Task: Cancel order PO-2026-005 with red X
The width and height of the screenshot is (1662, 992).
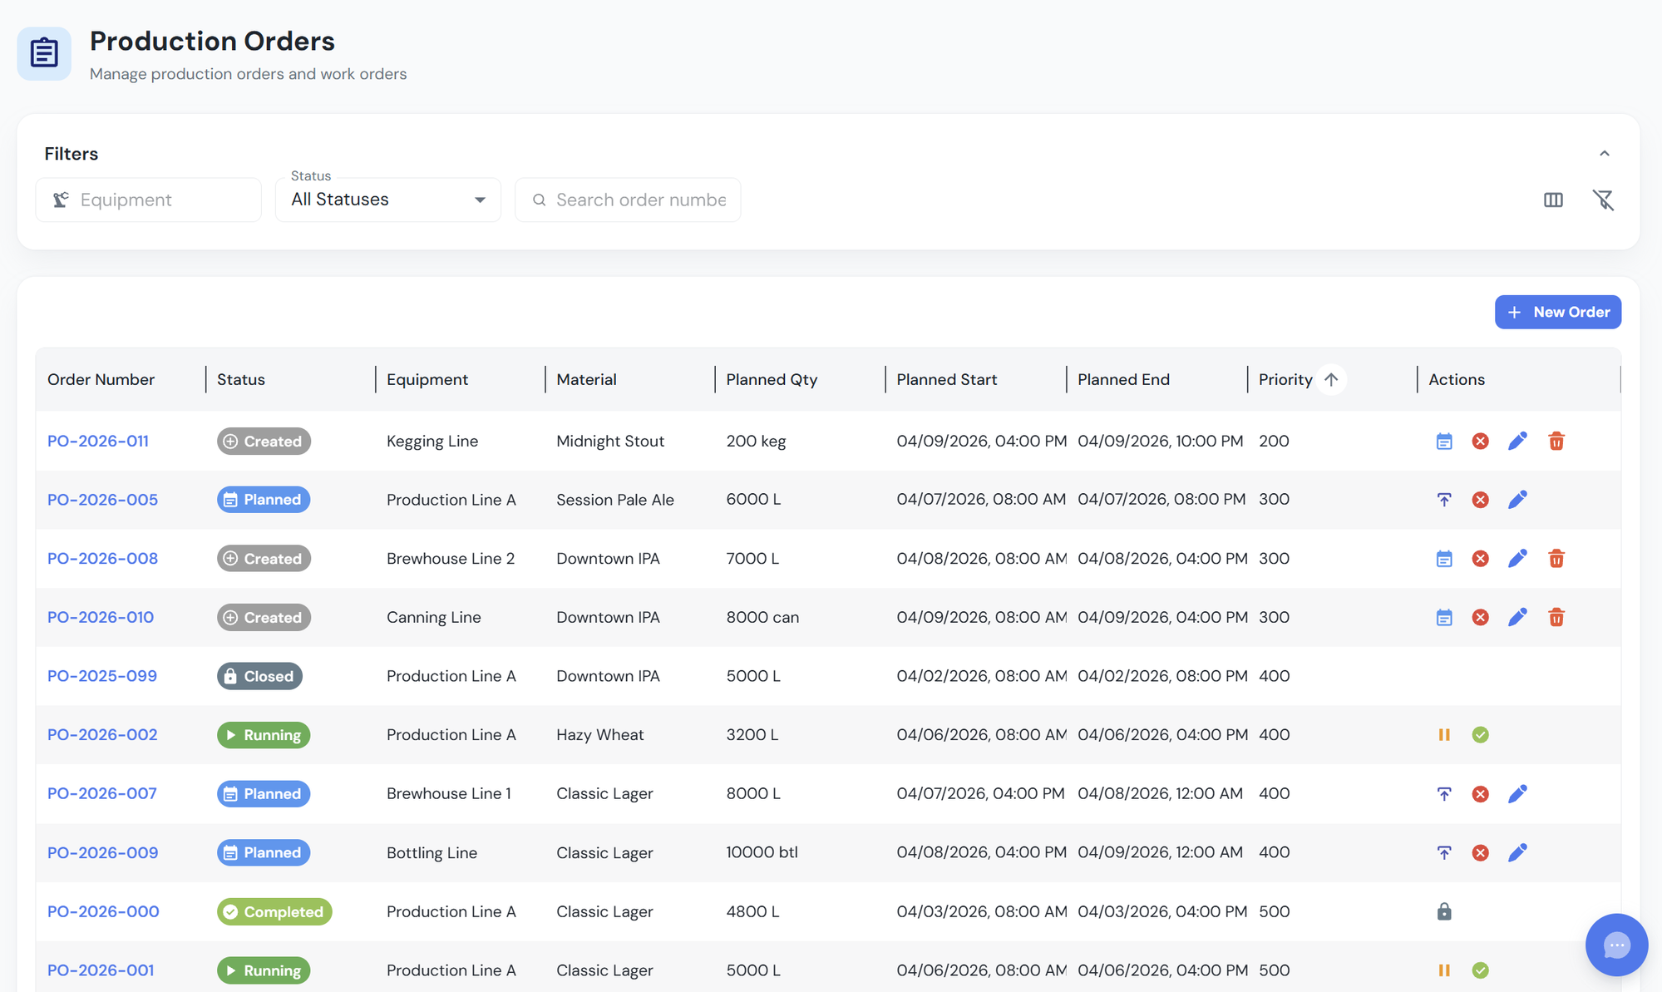Action: pyautogui.click(x=1480, y=500)
